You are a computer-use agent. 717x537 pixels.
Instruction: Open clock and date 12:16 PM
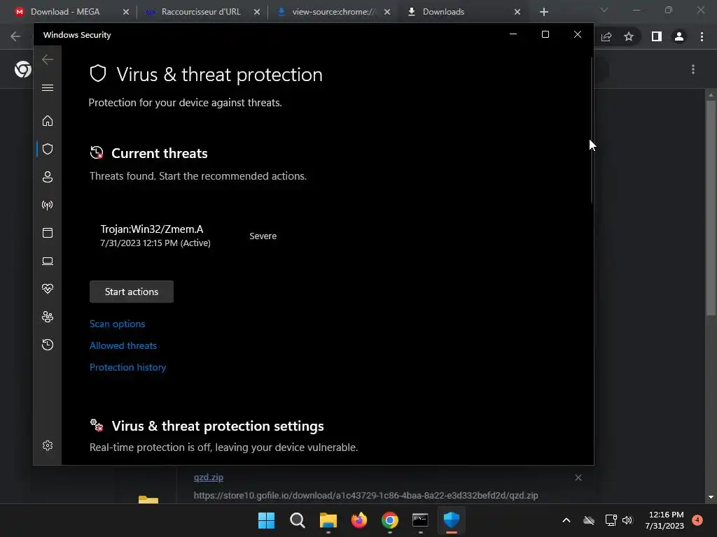tap(666, 520)
